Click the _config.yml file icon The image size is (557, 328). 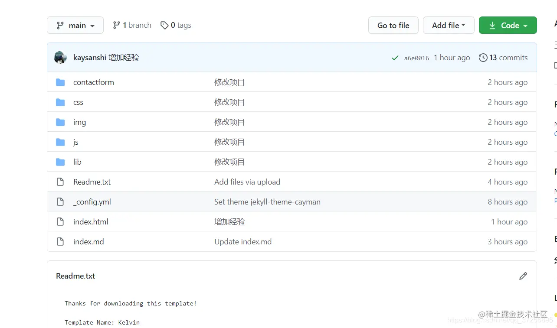60,202
